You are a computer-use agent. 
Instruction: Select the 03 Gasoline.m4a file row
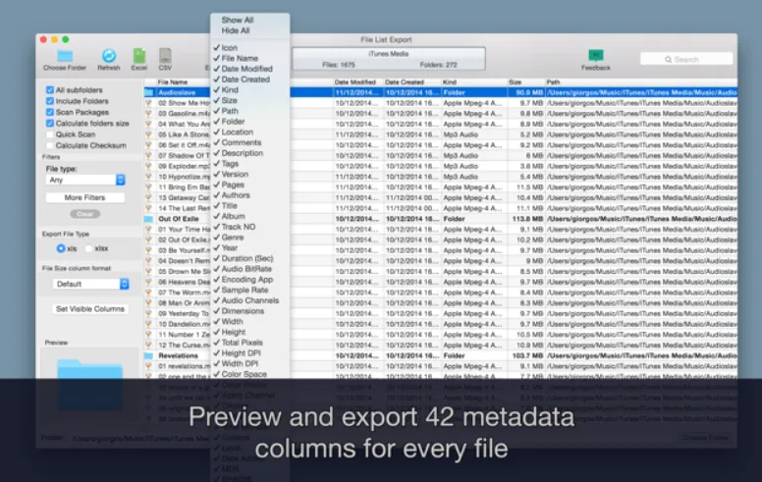440,113
